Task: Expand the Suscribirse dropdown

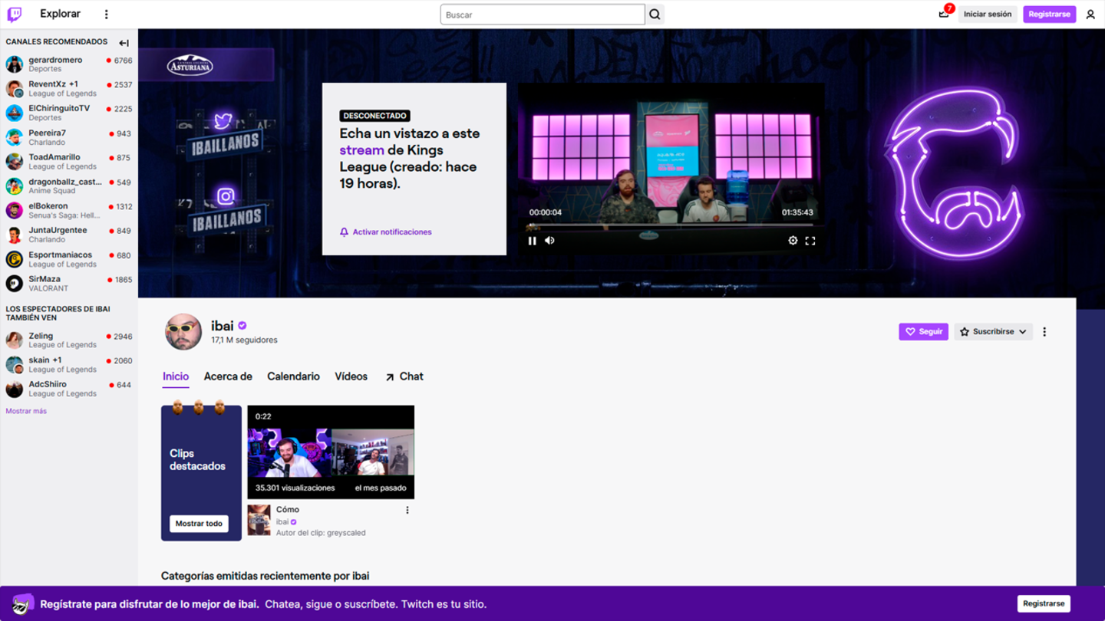Action: (993, 332)
